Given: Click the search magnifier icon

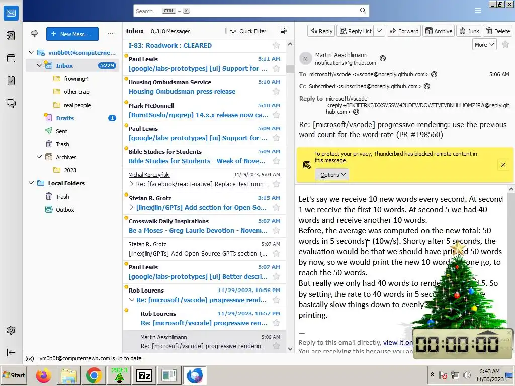Looking at the screenshot, I should [363, 11].
